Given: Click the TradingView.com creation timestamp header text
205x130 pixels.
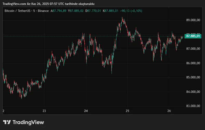Looking at the screenshot, I should [49, 4].
